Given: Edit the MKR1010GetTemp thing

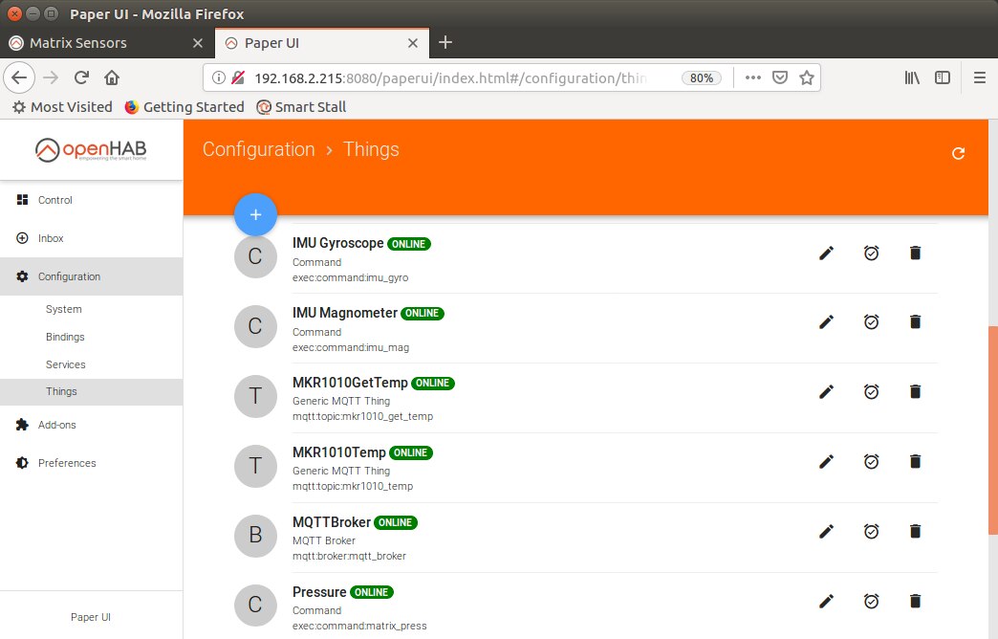Looking at the screenshot, I should pos(826,391).
